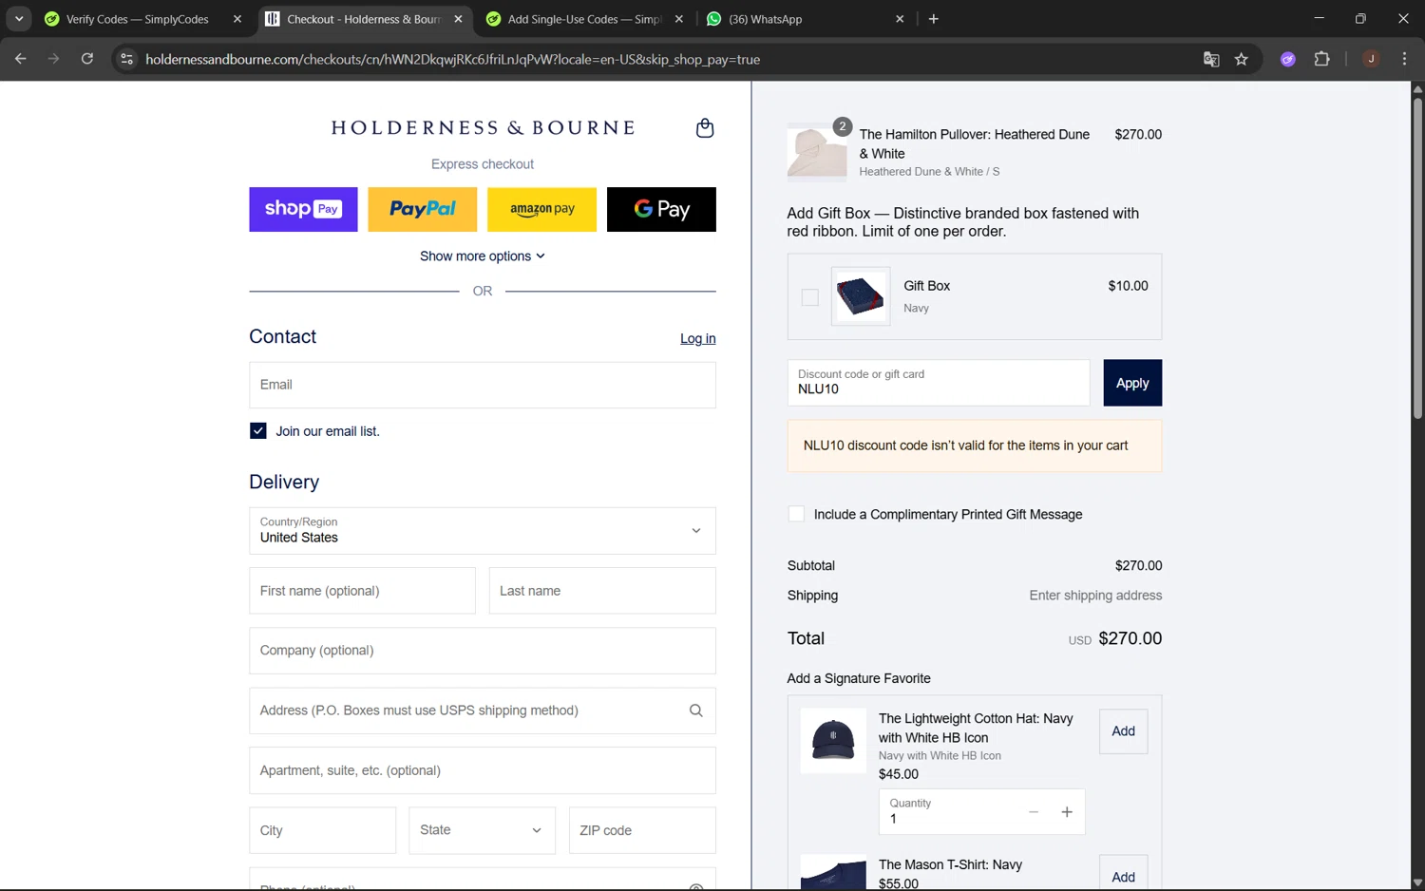Reload the checkout page
This screenshot has width=1425, height=891.
click(x=87, y=59)
